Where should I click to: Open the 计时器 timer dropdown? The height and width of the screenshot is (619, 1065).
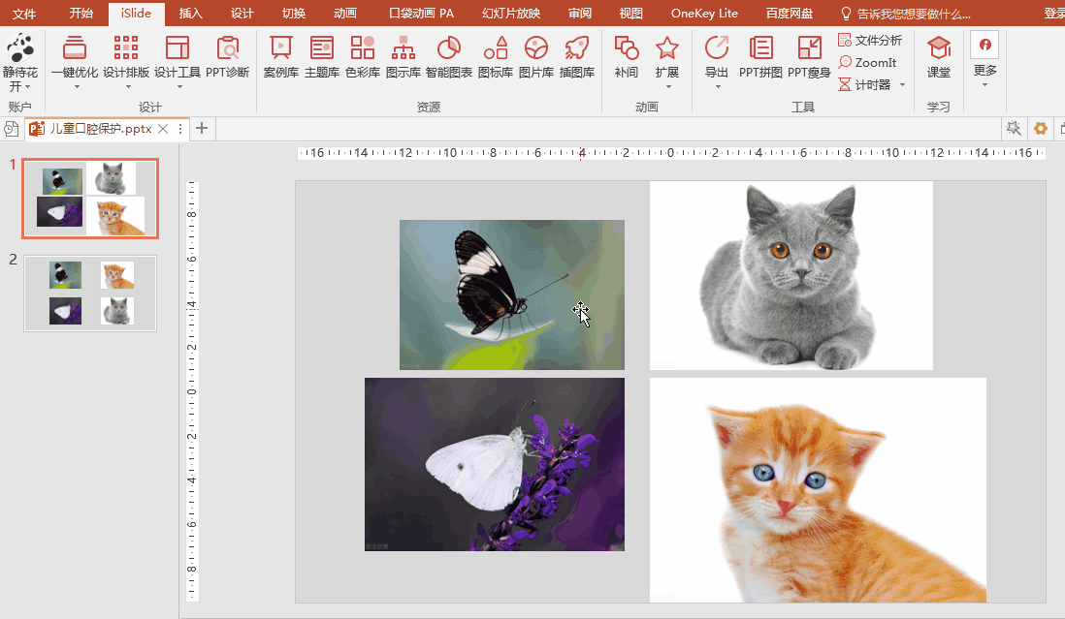[902, 84]
